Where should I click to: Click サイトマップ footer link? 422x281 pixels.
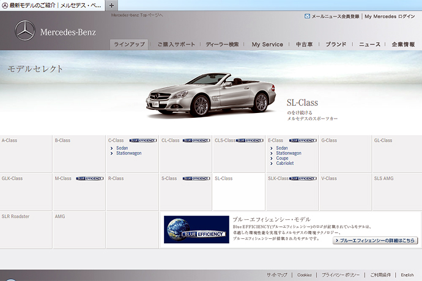tap(277, 275)
